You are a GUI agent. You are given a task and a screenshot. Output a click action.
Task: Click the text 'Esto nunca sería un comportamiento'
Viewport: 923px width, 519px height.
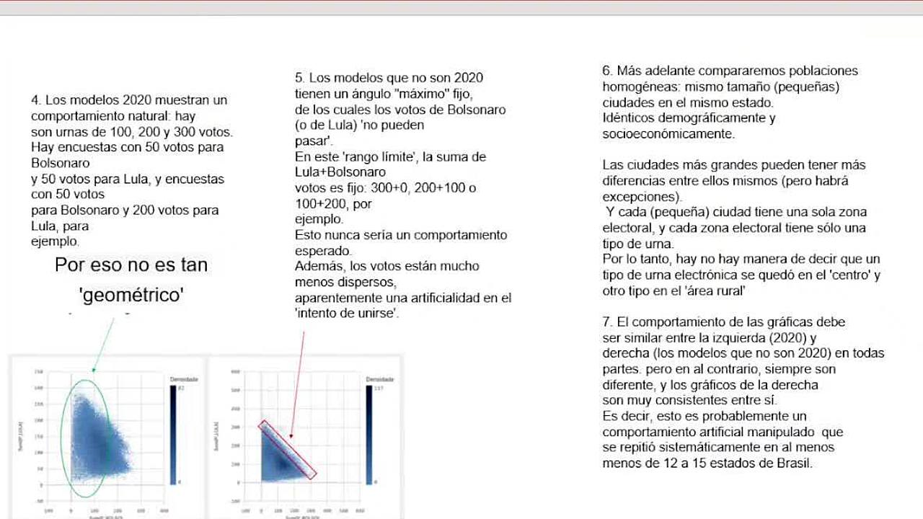click(401, 235)
